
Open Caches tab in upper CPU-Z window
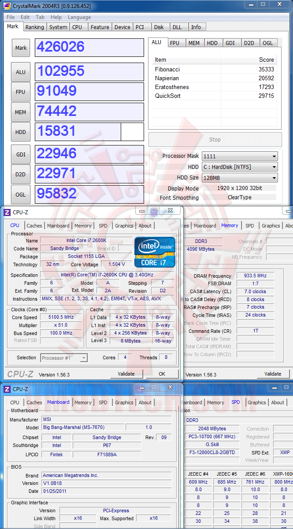pyautogui.click(x=34, y=226)
